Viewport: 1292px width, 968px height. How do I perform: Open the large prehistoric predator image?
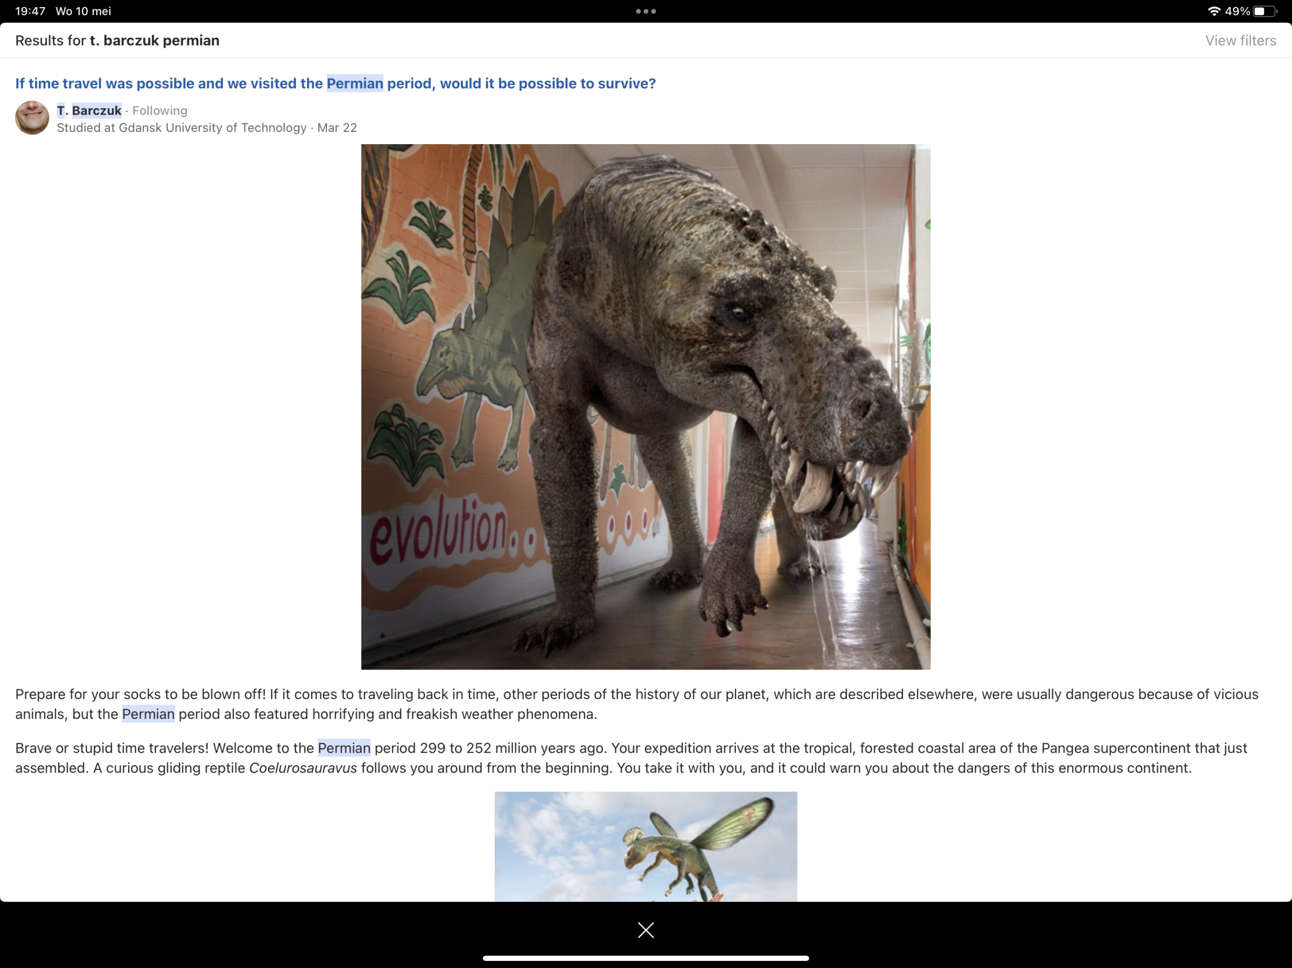coord(645,406)
